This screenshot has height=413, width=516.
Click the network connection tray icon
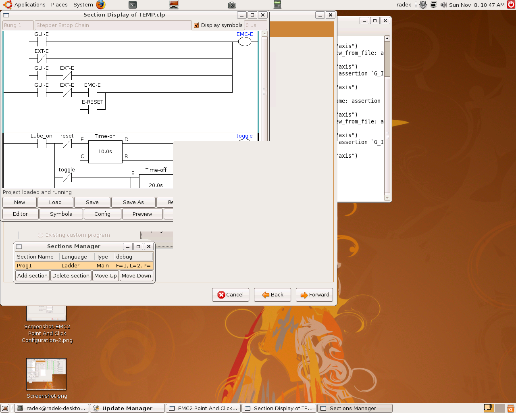point(434,5)
